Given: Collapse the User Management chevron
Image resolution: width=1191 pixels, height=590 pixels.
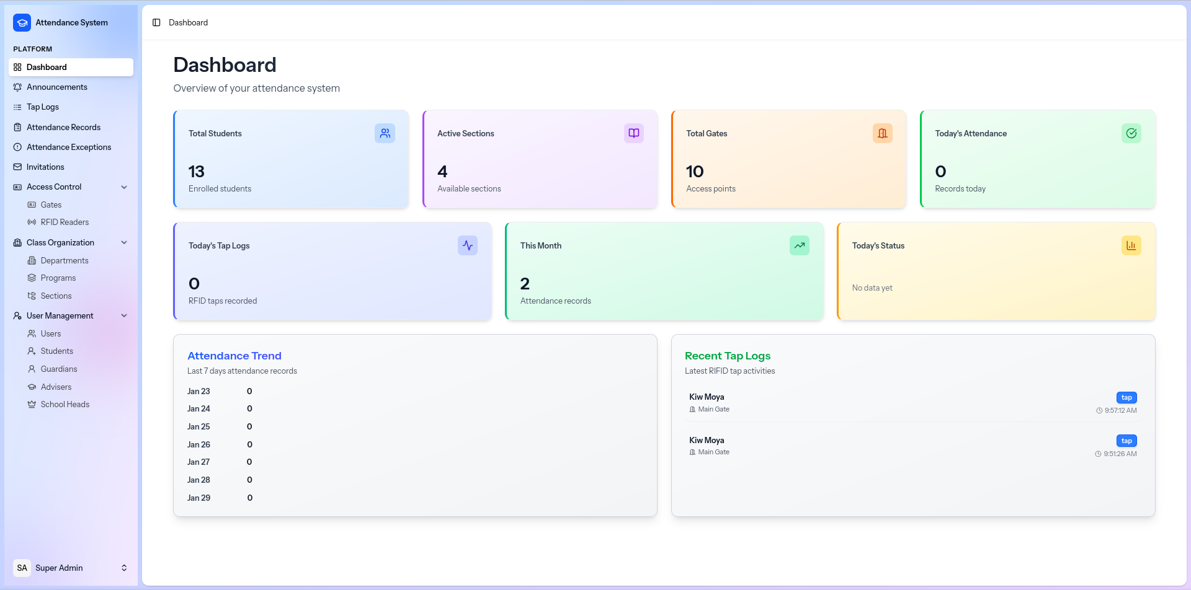Looking at the screenshot, I should [124, 316].
